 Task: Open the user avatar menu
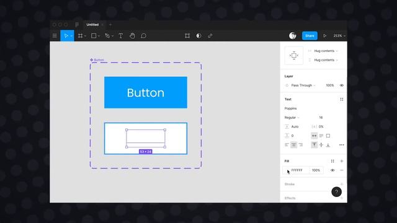(x=293, y=36)
